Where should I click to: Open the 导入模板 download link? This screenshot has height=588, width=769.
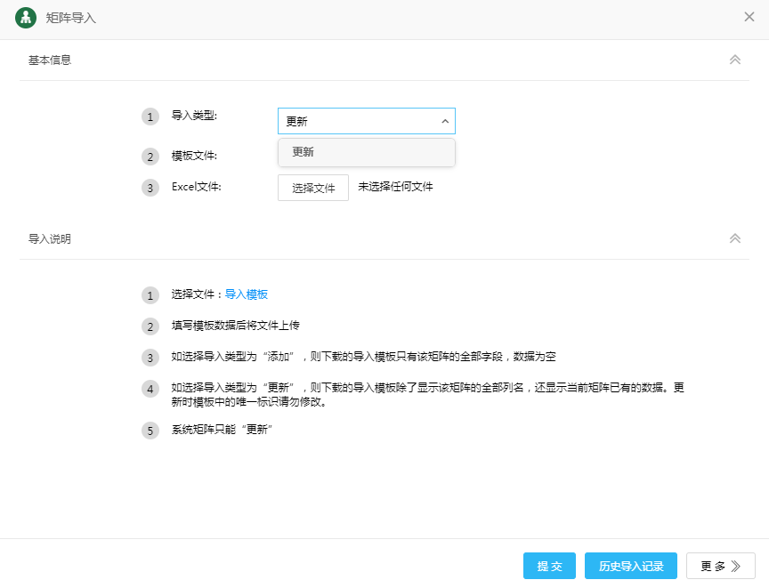point(247,294)
